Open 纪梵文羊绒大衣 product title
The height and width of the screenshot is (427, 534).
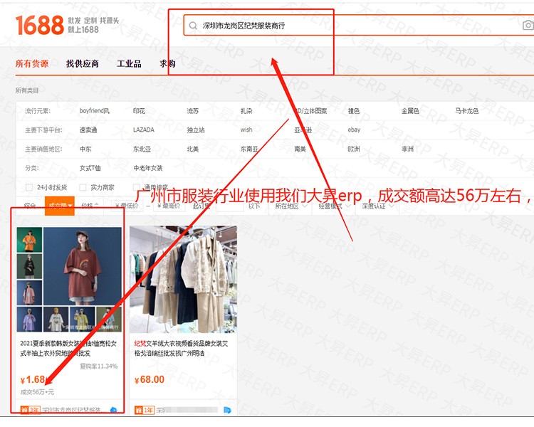[x=181, y=348]
